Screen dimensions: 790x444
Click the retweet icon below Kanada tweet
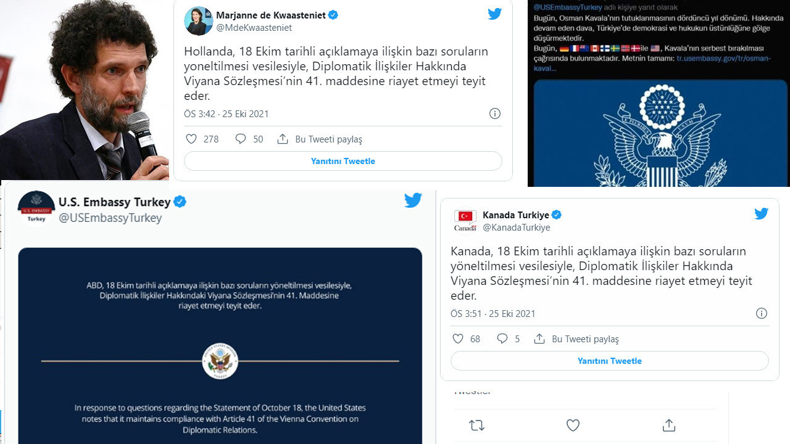click(476, 425)
